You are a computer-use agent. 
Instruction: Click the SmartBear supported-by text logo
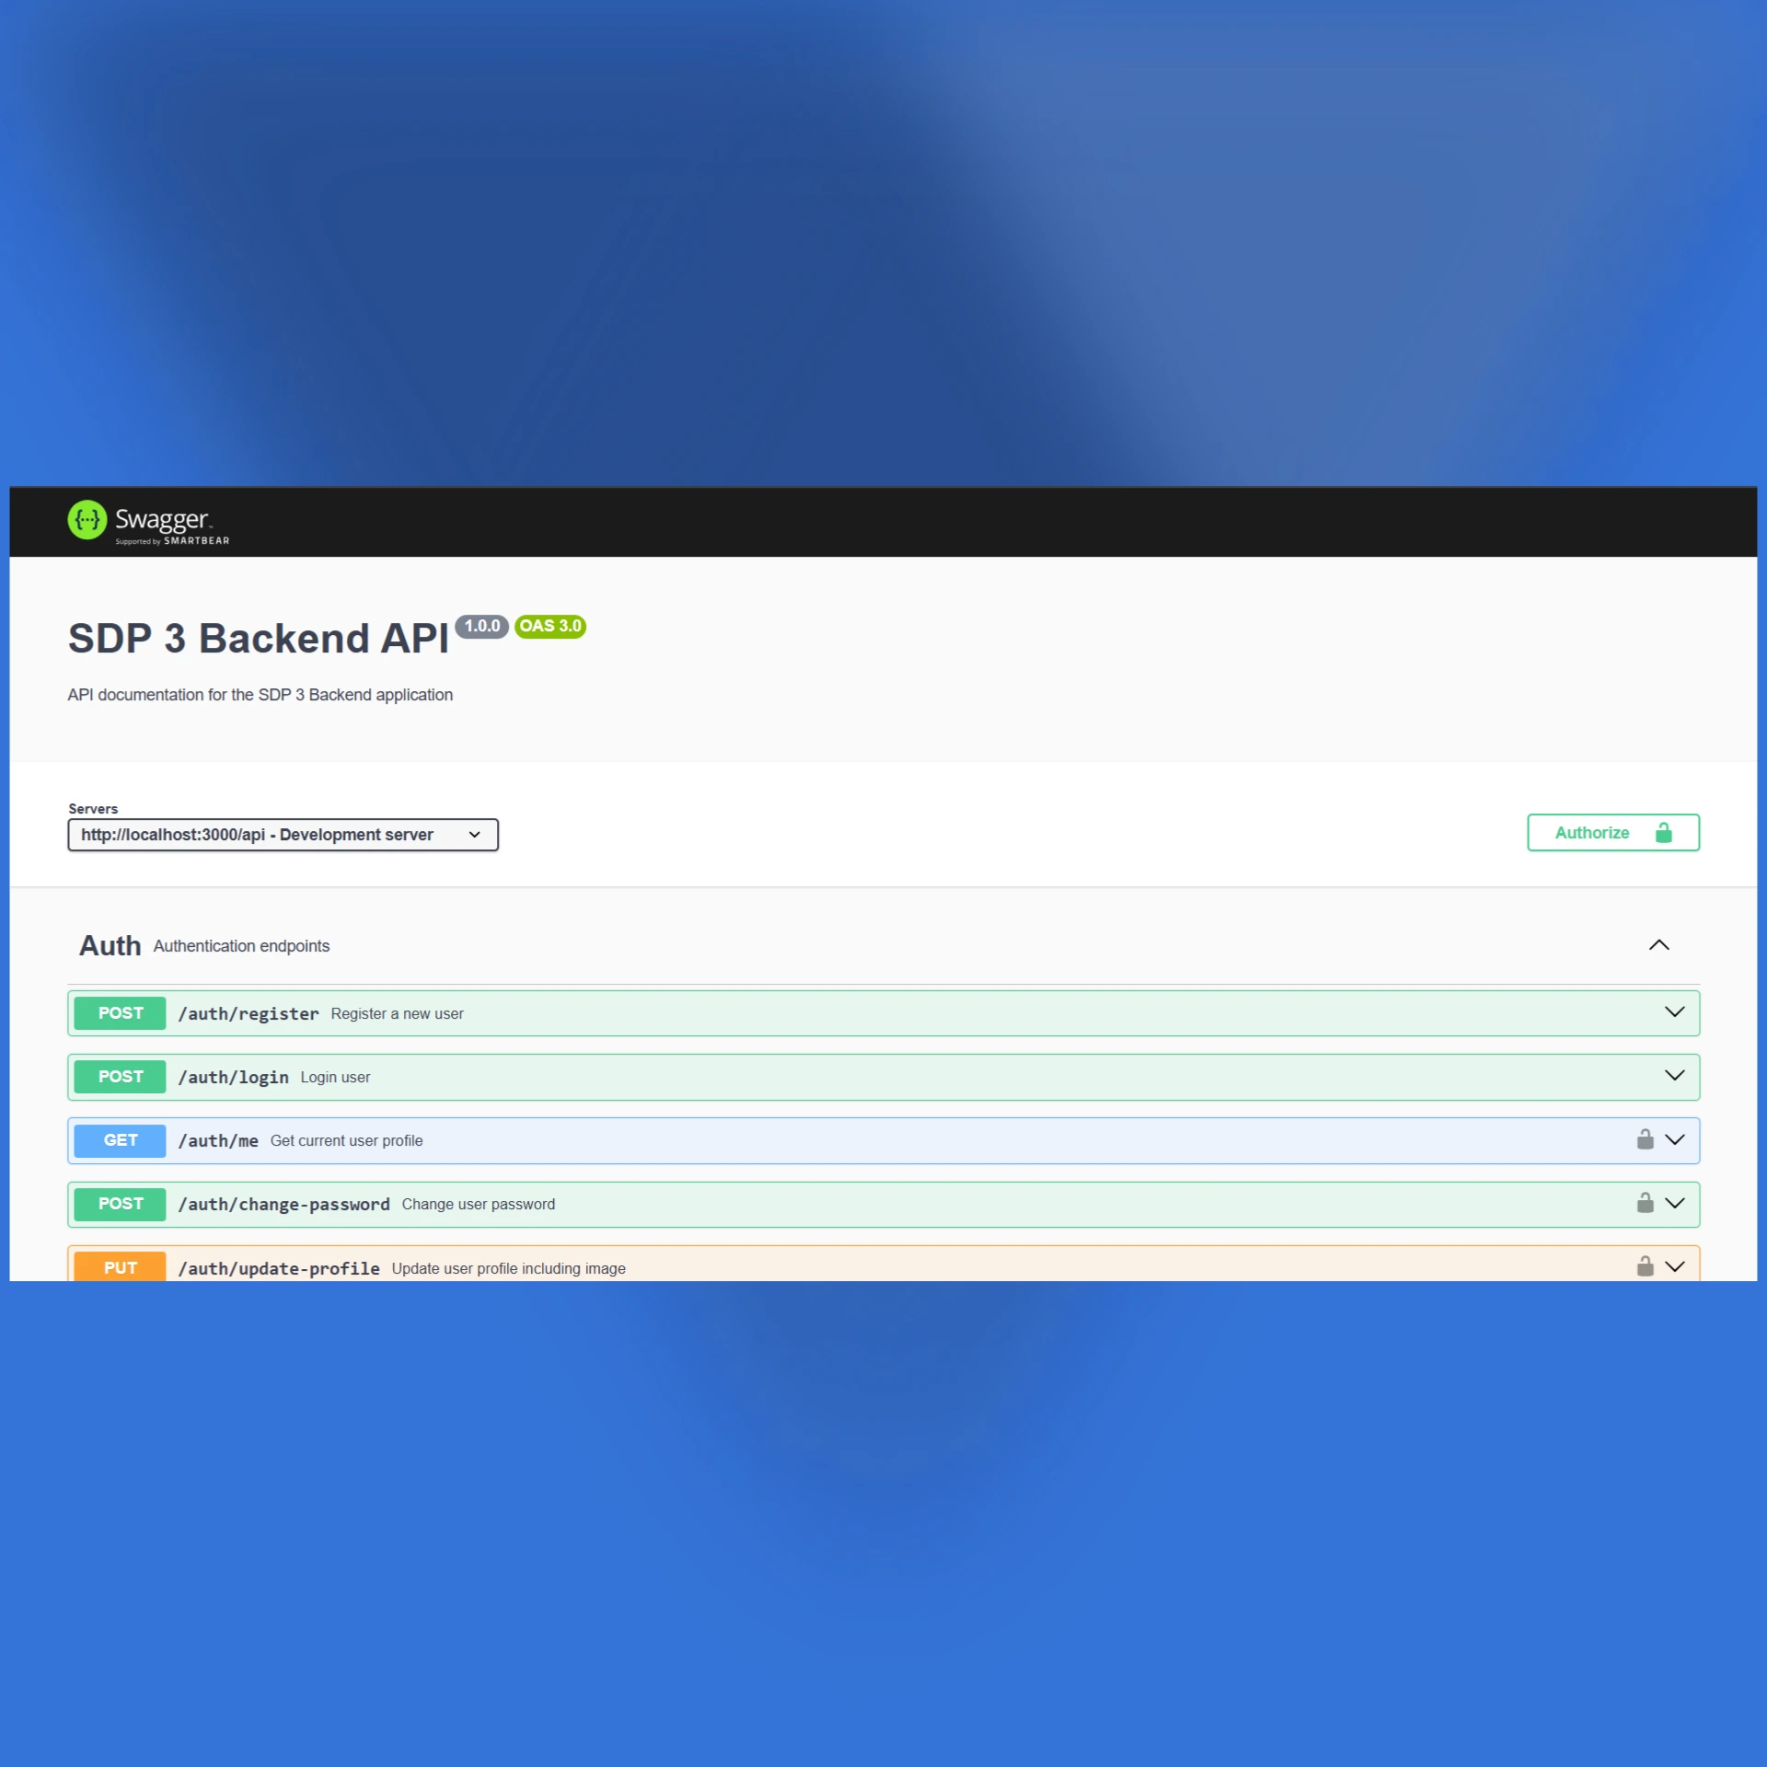172,541
